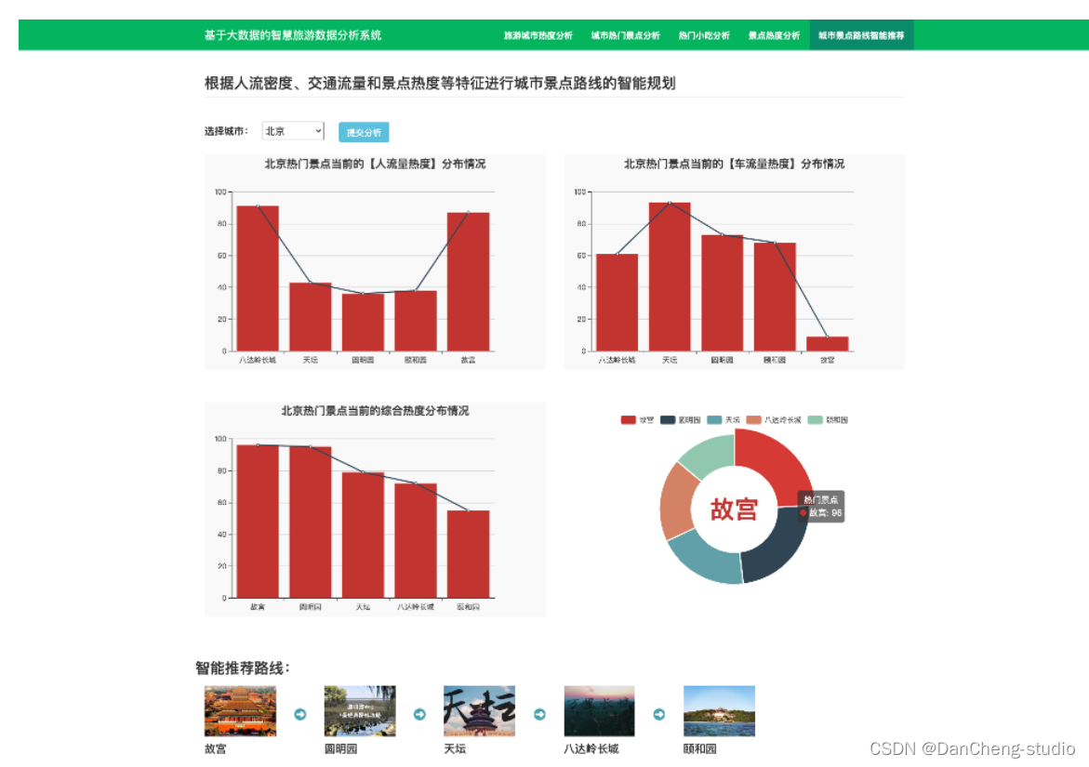Click the 综合热度分布情况 chart title
The height and width of the screenshot is (767, 1089).
click(375, 411)
